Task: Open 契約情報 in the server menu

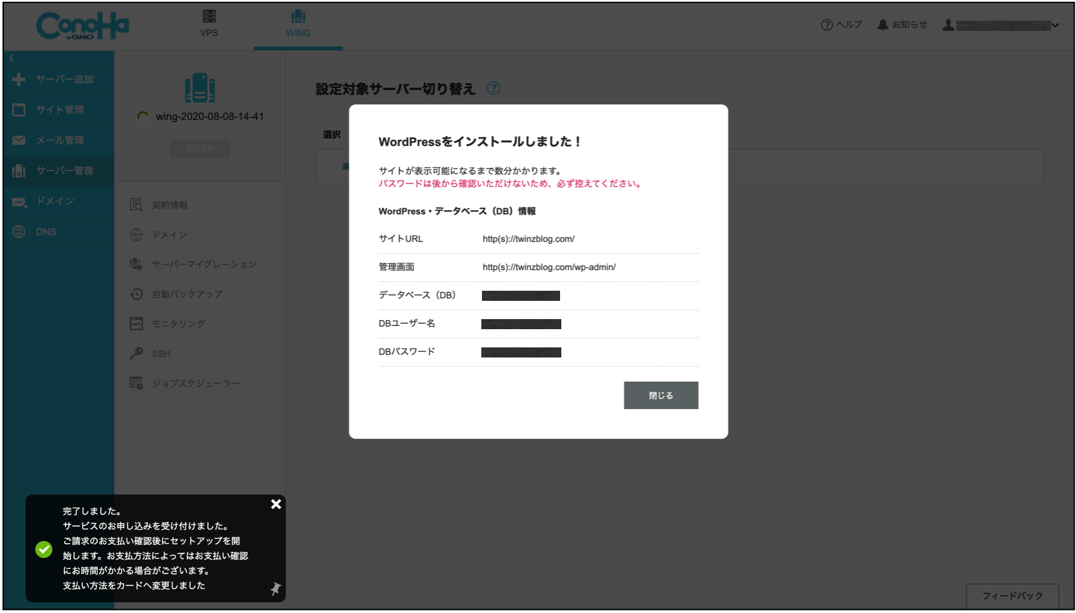Action: coord(169,205)
